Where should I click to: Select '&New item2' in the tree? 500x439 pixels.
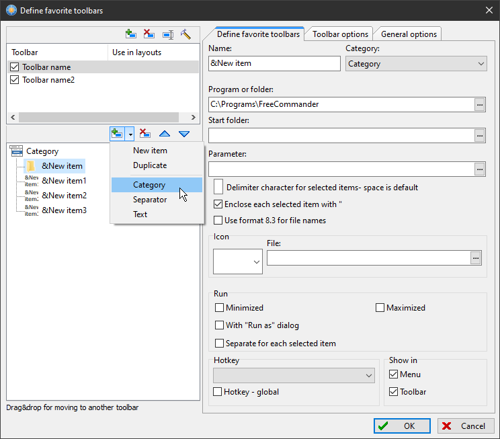[x=64, y=196]
